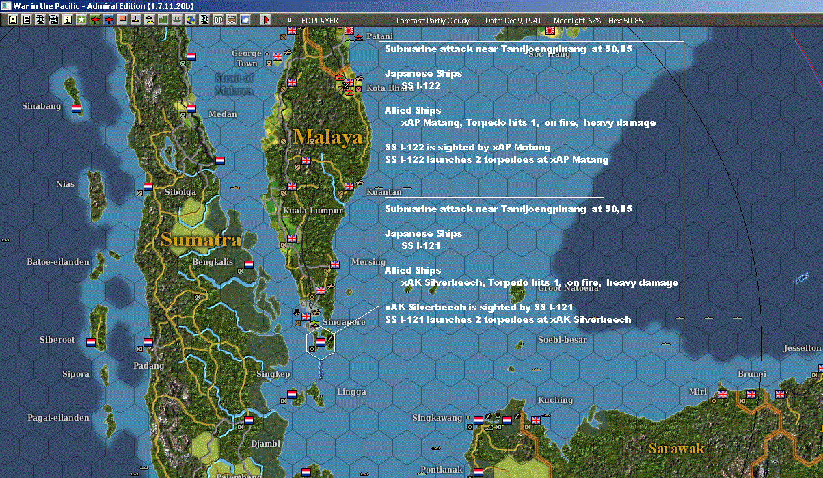The height and width of the screenshot is (478, 823).
Task: Click the Pagai-eilanden label
Action: tap(58, 417)
